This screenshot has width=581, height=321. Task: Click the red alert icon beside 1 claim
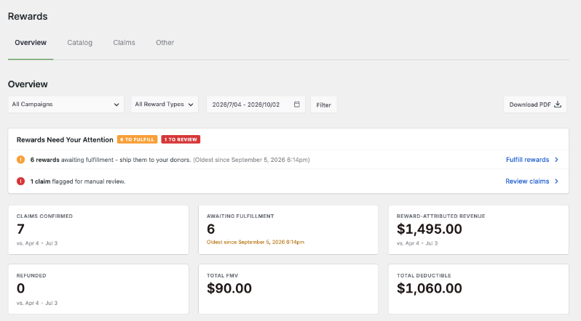[20, 182]
